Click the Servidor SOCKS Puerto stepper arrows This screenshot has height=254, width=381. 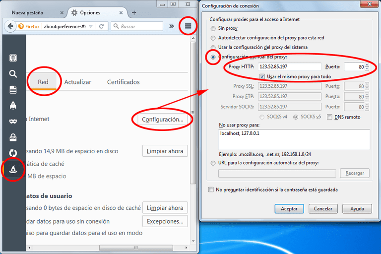pos(367,107)
